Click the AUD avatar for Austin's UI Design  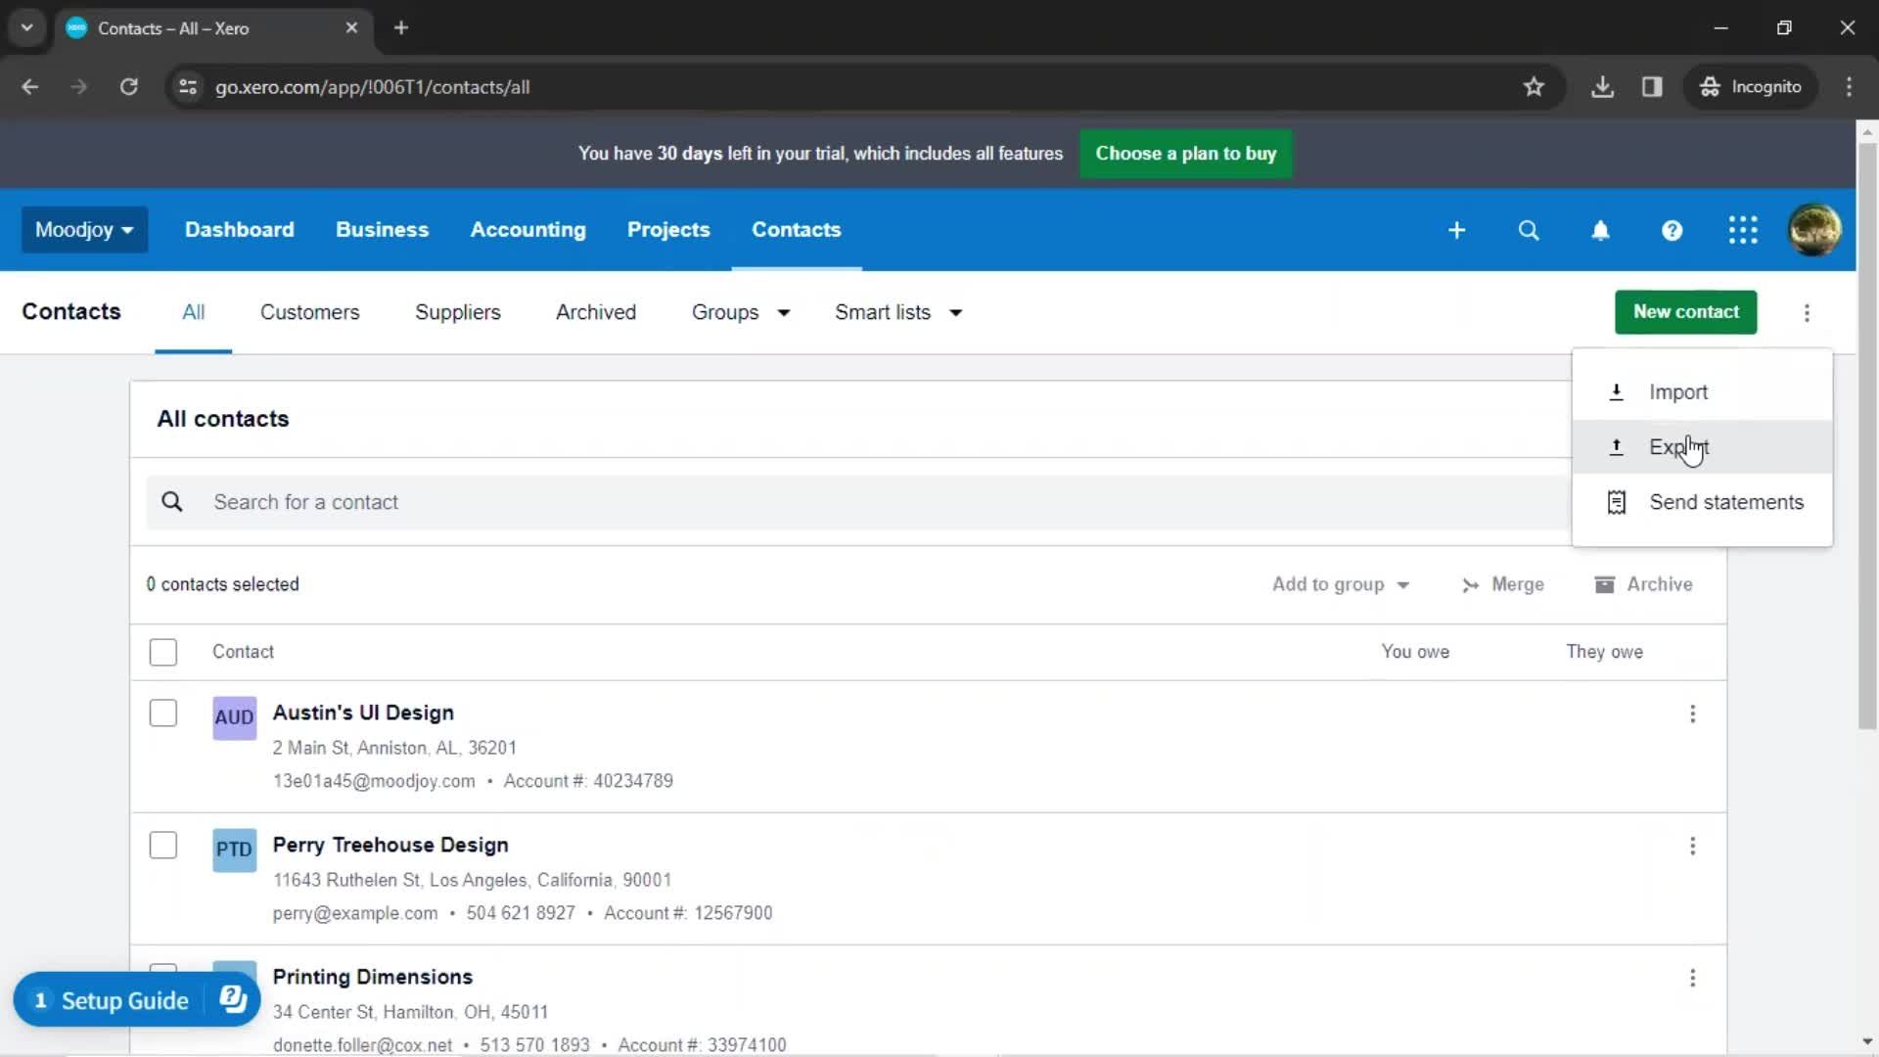pos(234,717)
